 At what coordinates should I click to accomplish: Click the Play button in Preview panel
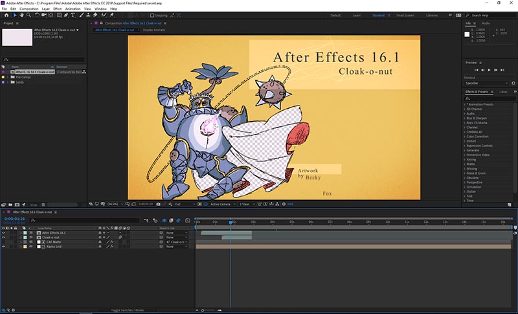coord(490,69)
